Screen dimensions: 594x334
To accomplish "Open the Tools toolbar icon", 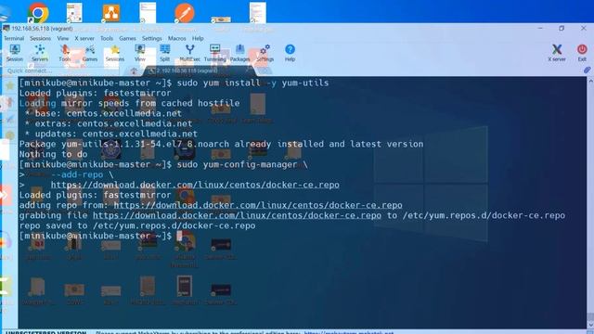I will coord(65,53).
